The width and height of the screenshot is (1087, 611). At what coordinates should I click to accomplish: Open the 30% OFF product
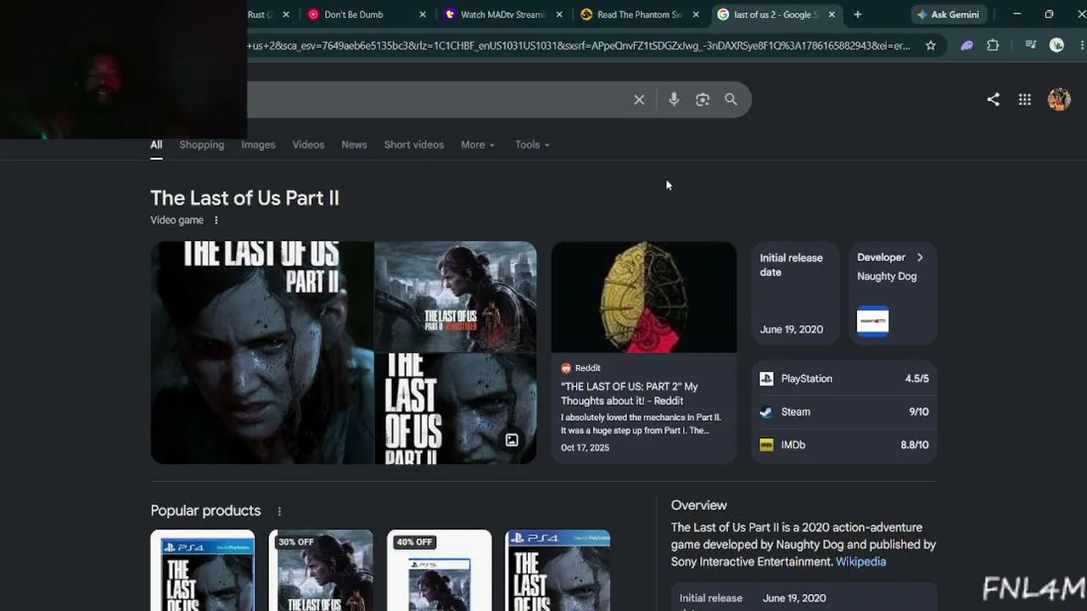[321, 570]
